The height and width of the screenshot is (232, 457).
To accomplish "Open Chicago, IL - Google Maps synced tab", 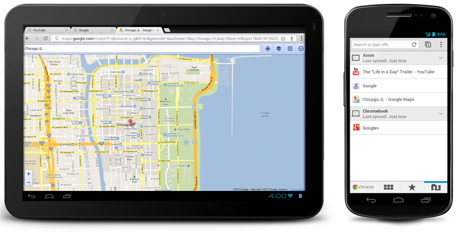I will 398,100.
